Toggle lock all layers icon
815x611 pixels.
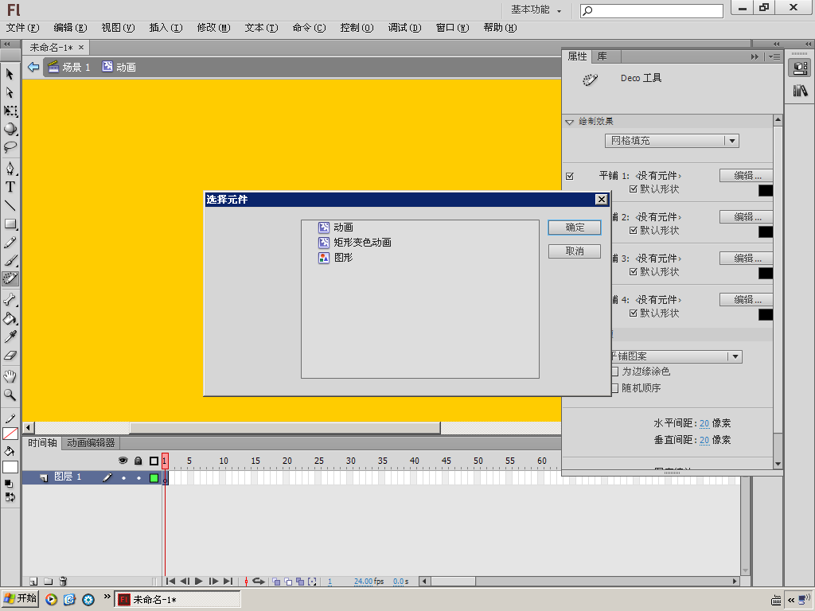(x=138, y=461)
